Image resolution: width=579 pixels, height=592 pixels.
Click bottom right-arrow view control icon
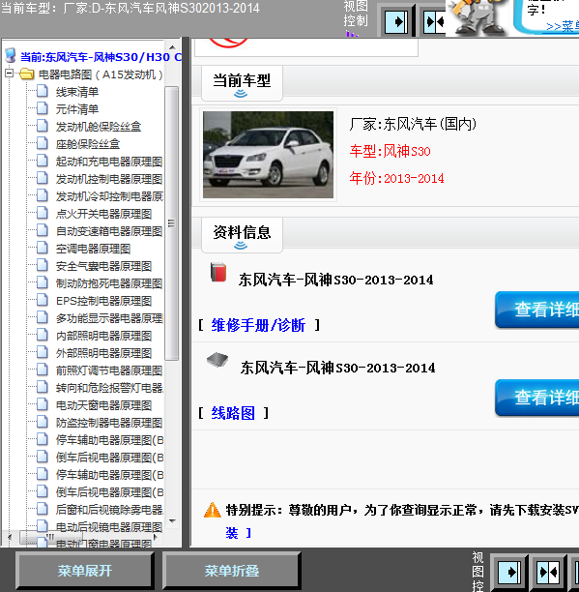(509, 573)
